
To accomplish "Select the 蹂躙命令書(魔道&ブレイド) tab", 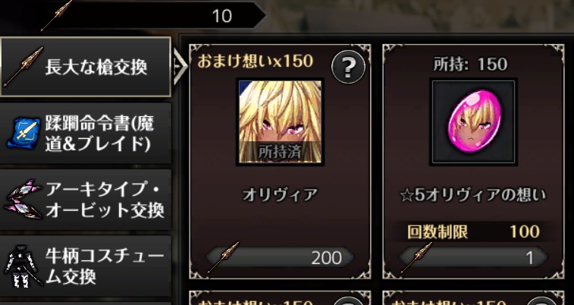I will click(86, 134).
